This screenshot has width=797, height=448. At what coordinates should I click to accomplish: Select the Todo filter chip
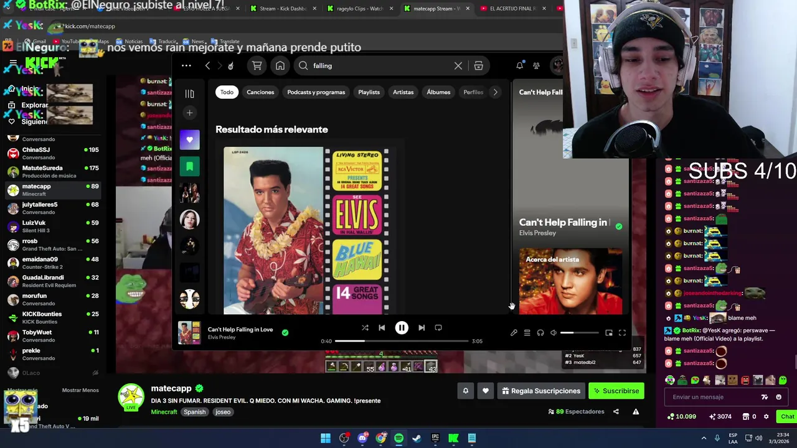pos(227,92)
